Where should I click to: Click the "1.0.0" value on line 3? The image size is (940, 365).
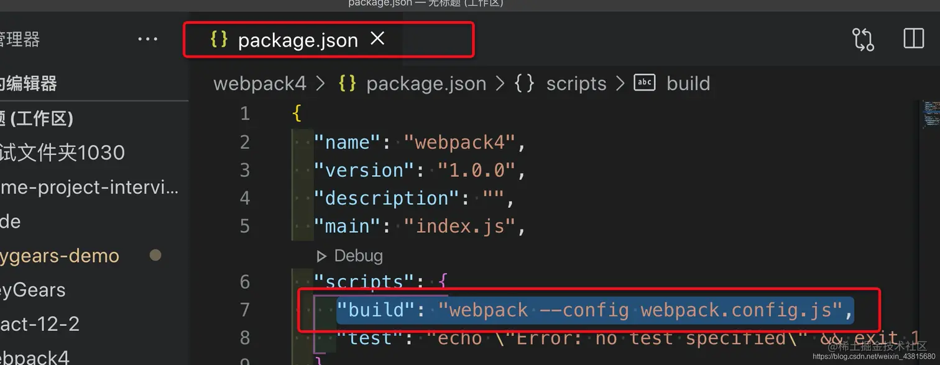476,170
